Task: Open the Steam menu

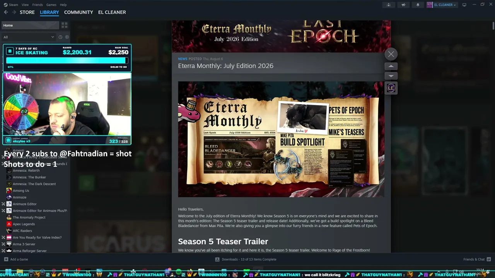Action: click(14, 5)
